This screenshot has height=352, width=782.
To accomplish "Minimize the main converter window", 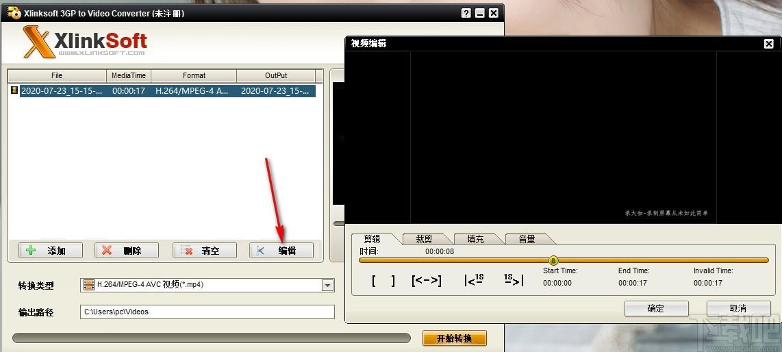I will [480, 14].
